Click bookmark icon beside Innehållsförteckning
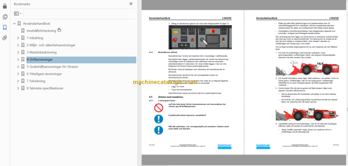This screenshot has width=348, height=166. click(x=23, y=31)
